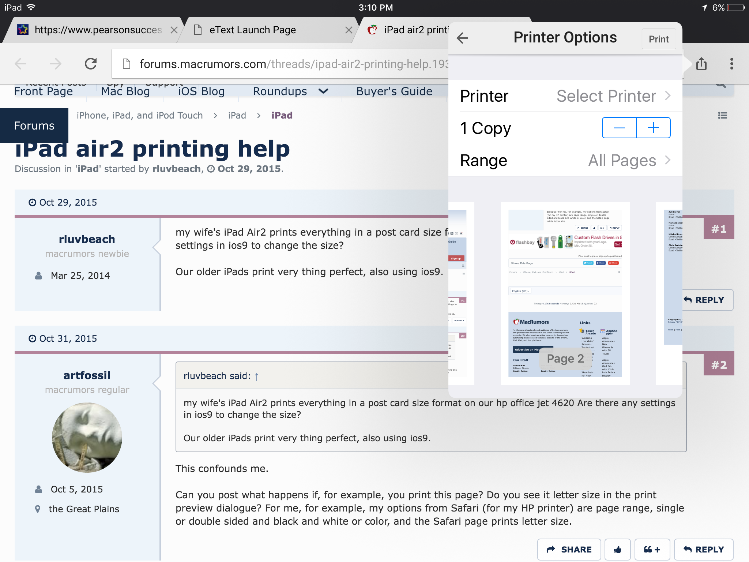Tap the browser forward arrow
The width and height of the screenshot is (749, 562).
click(56, 64)
